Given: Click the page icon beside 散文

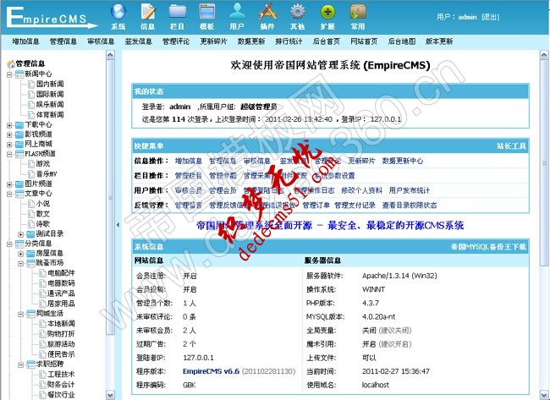Looking at the screenshot, I should (x=31, y=213).
